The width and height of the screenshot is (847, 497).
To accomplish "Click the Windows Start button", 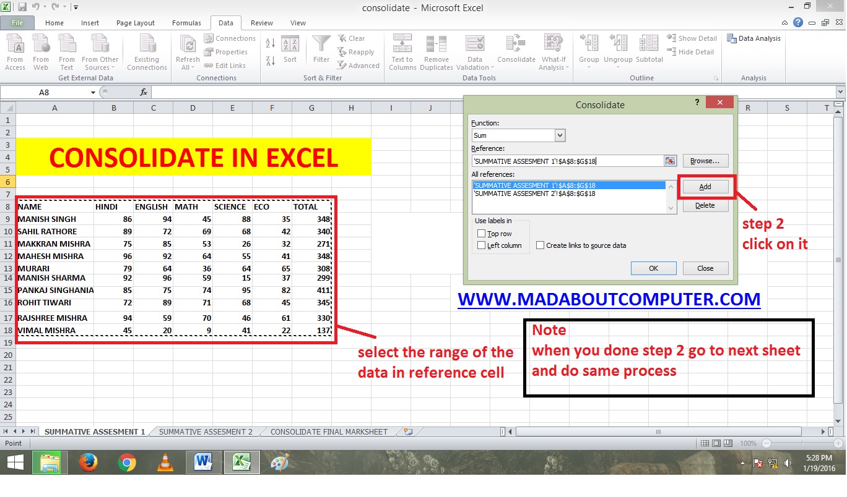I will (x=15, y=462).
